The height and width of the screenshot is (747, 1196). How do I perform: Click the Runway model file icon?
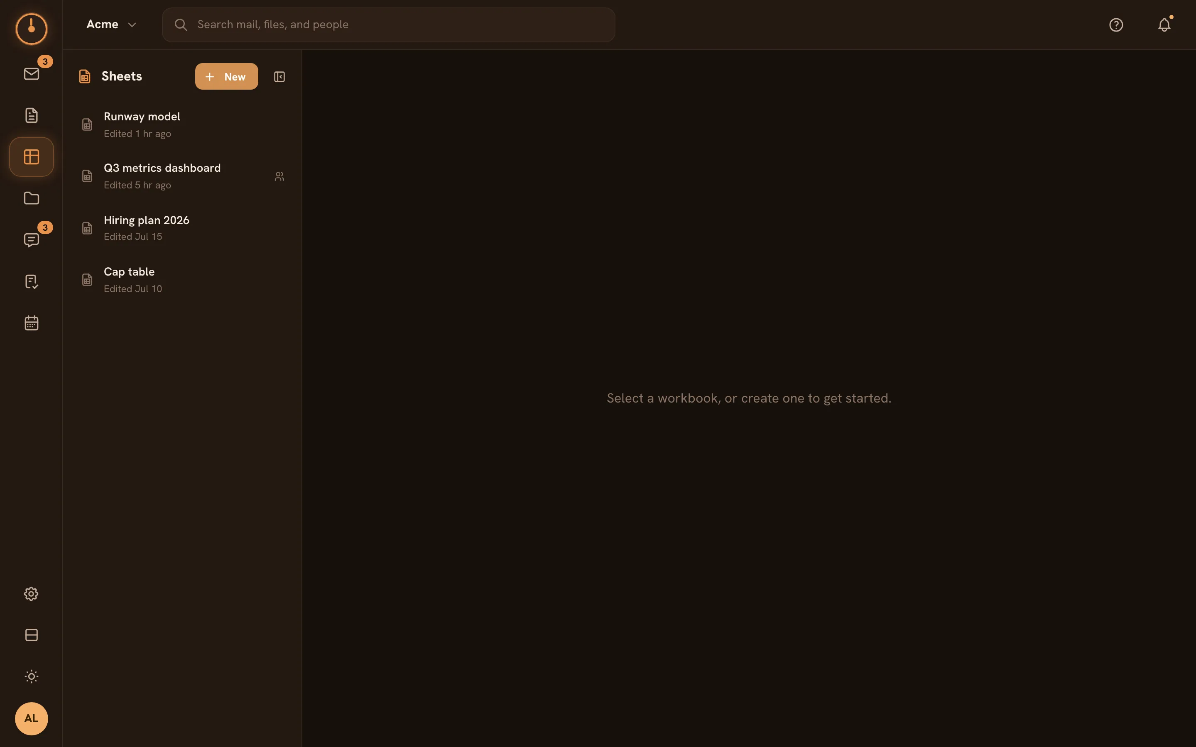[x=87, y=124]
